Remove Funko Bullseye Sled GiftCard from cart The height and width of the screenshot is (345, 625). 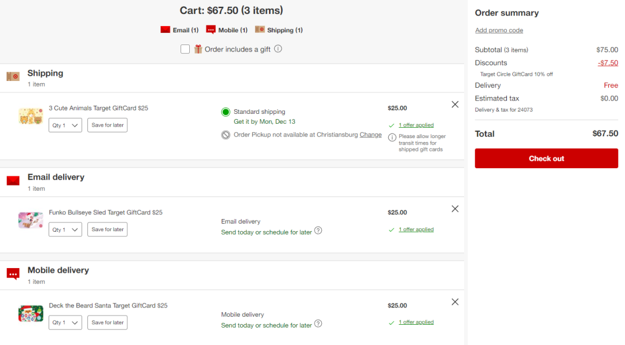(x=455, y=209)
